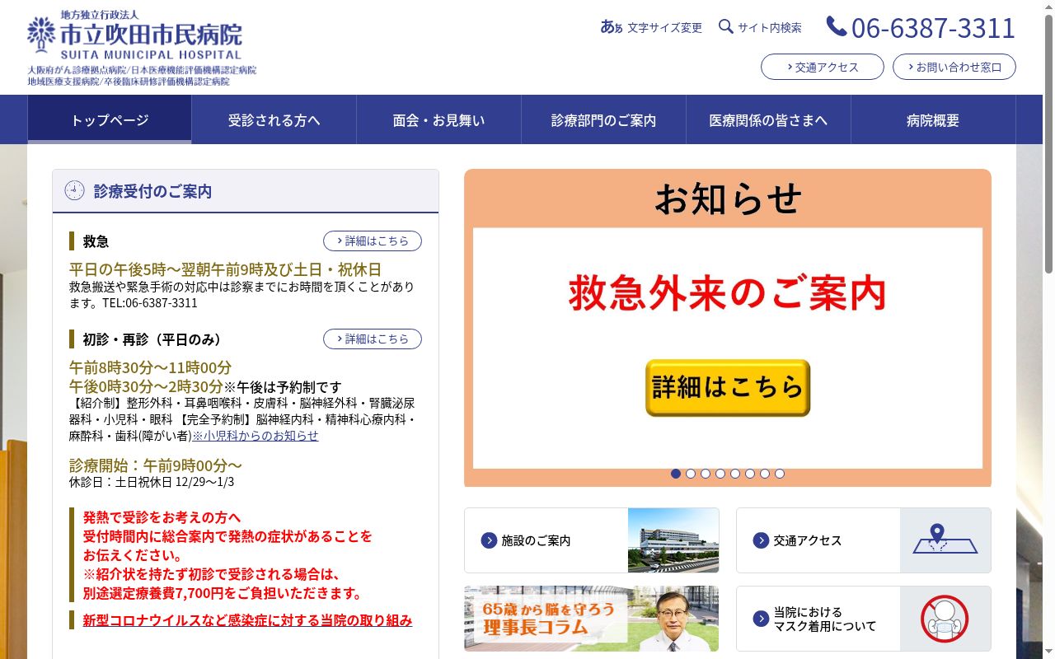This screenshot has height=659, width=1055.
Task: Click the サイト内検索 text link
Action: click(x=770, y=27)
